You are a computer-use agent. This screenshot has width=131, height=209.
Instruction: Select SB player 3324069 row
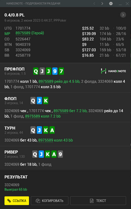(65, 50)
